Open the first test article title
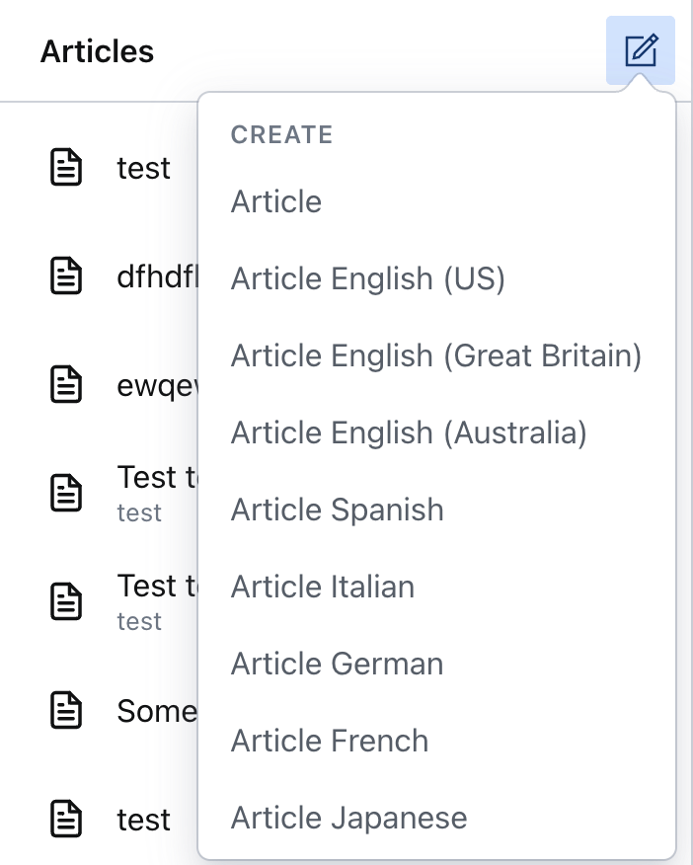The height and width of the screenshot is (865, 693). click(143, 168)
